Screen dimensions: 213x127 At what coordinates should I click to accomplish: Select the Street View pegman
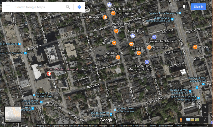pyautogui.click(x=181, y=120)
